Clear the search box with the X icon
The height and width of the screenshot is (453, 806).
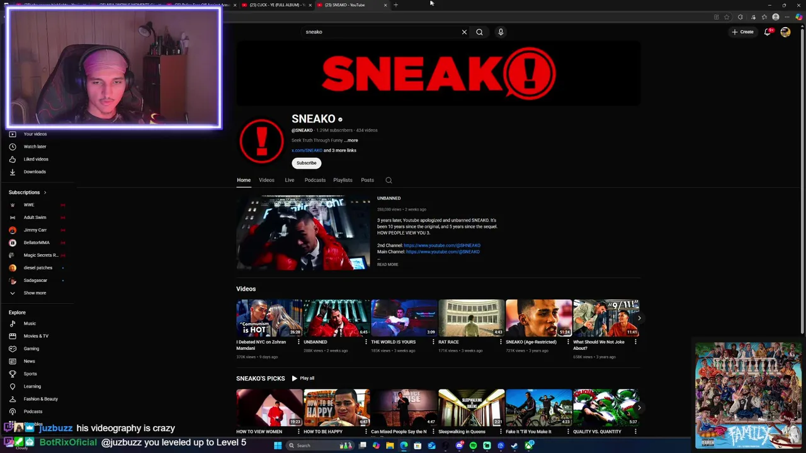point(464,32)
